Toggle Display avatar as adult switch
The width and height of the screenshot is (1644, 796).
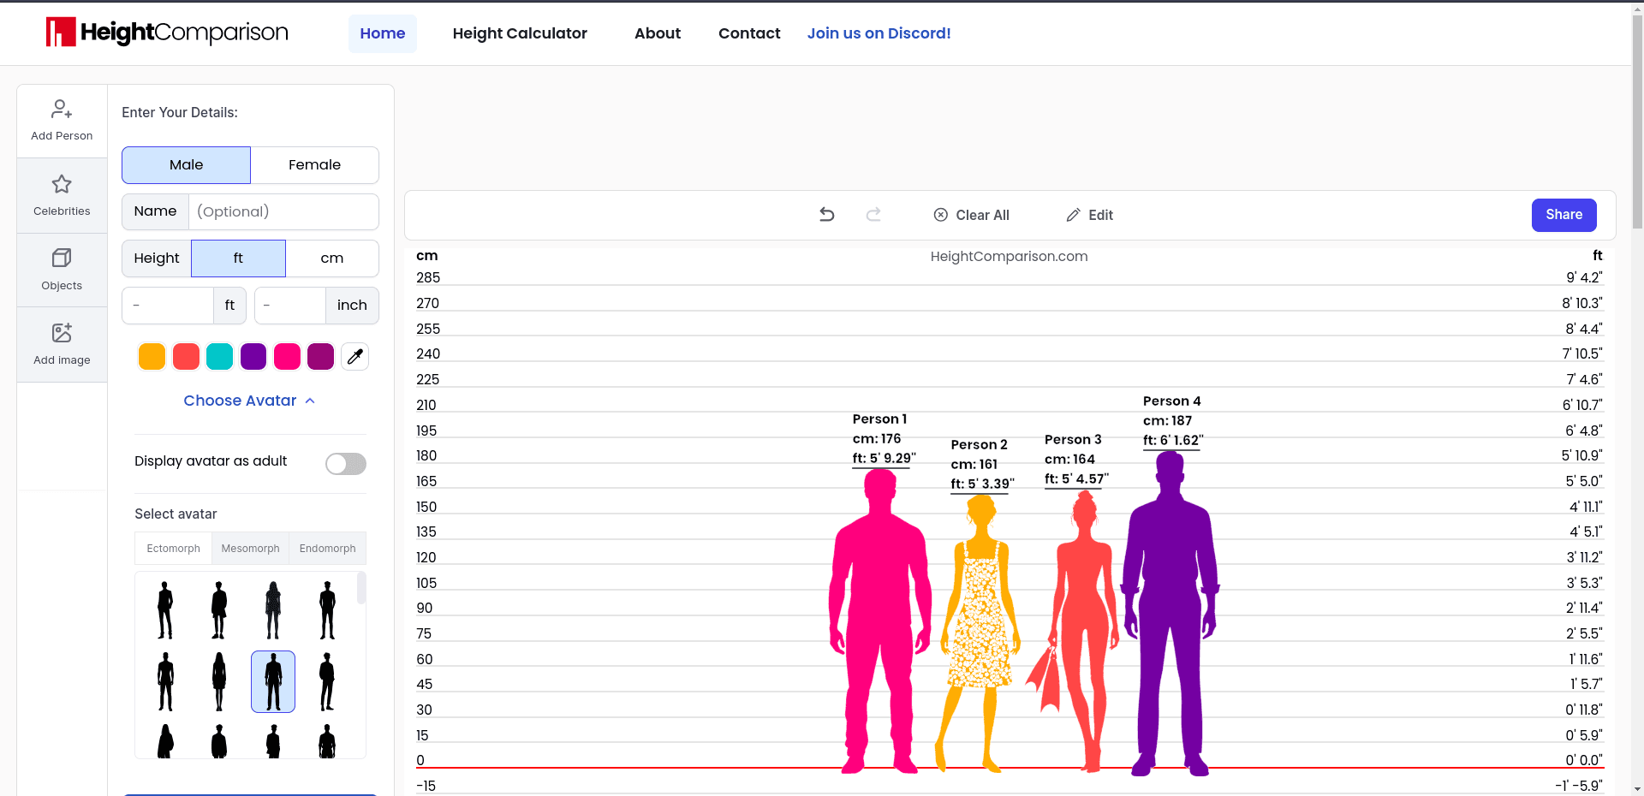345,463
